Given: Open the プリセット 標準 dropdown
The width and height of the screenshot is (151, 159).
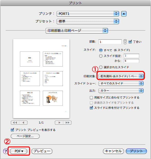Looking at the screenshot, I should click(x=88, y=21).
